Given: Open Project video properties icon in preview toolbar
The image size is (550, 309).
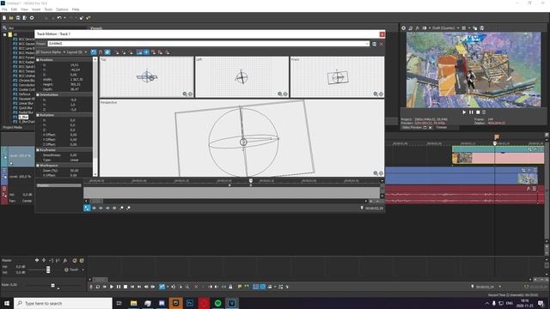Looking at the screenshot, I should tap(403, 28).
